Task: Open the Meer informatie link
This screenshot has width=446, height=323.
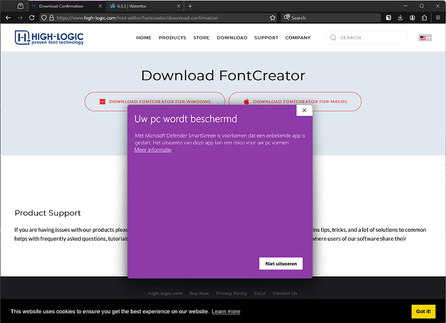Action: pos(153,150)
